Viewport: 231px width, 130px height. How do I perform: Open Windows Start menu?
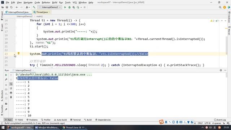3,127
